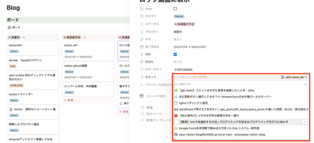Tick the Done checkbox
The width and height of the screenshot is (314, 143).
pyautogui.click(x=175, y=9)
